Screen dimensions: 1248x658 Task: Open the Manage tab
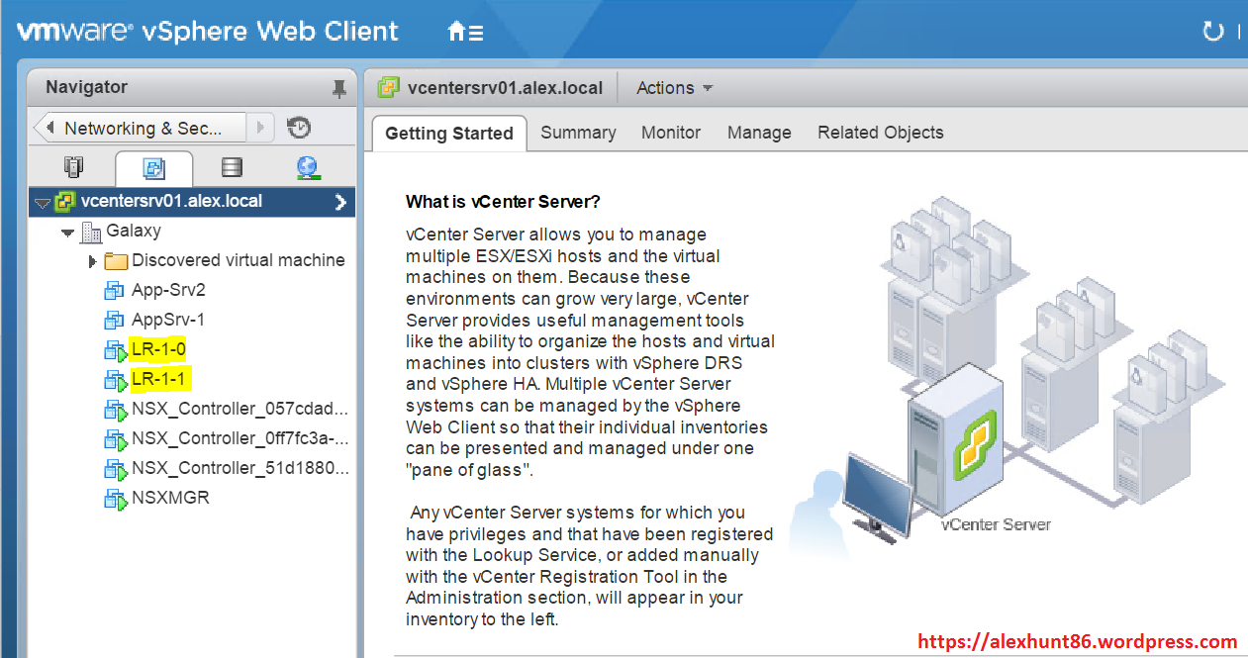tap(759, 133)
